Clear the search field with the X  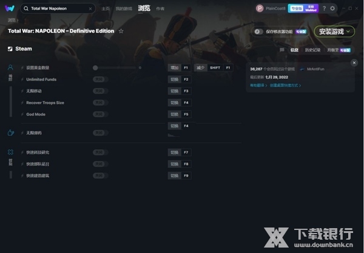tap(90, 8)
